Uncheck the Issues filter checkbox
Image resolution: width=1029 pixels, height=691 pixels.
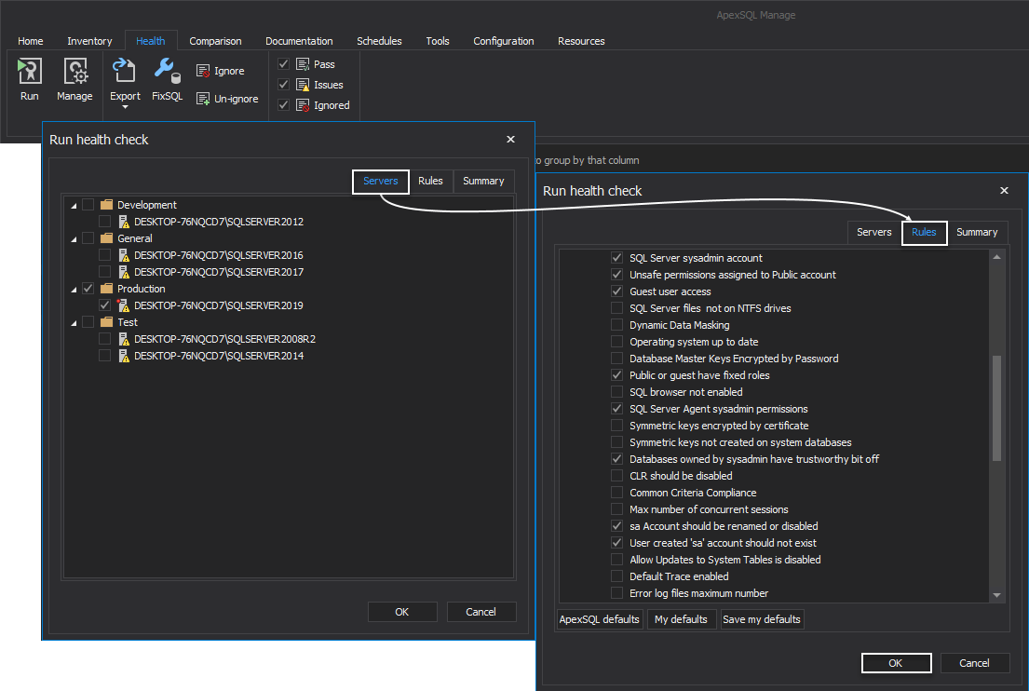(x=282, y=84)
